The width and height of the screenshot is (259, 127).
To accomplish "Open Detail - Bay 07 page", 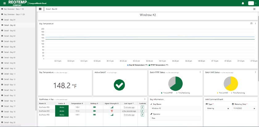I will click(10, 52).
